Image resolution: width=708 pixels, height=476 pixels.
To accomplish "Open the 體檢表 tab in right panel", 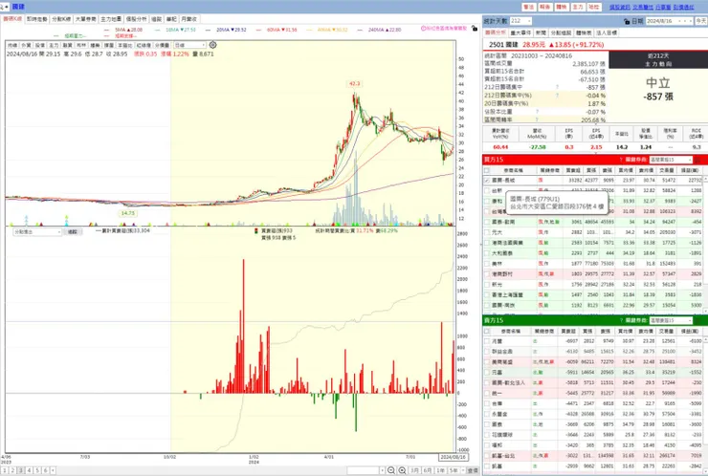I will point(584,32).
